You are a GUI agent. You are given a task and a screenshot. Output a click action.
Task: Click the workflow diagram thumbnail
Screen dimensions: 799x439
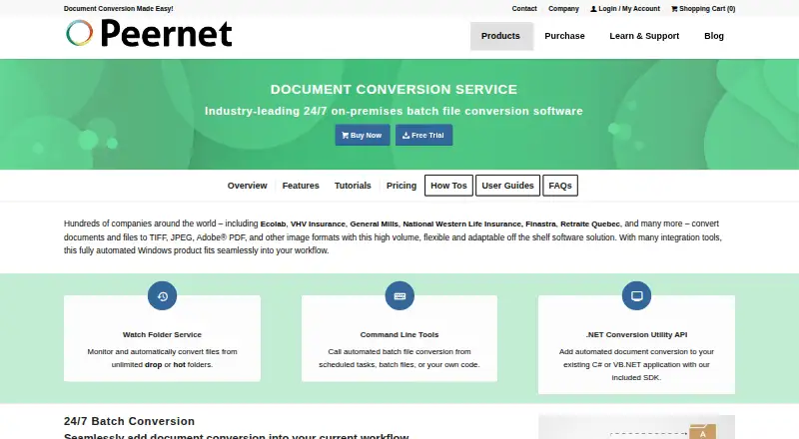click(x=636, y=427)
